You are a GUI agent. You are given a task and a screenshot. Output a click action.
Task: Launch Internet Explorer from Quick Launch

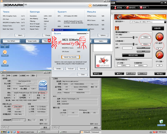[9, 132]
